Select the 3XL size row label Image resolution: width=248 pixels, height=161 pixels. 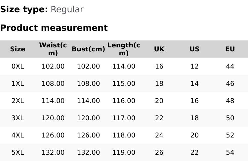coord(18,118)
